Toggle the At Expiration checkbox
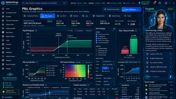Image resolution: width=176 pixels, height=99 pixels. tap(97, 36)
